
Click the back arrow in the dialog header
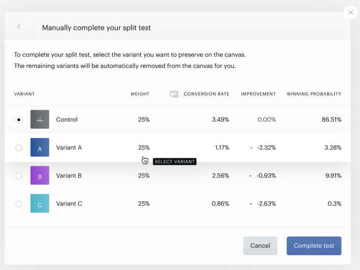19,27
